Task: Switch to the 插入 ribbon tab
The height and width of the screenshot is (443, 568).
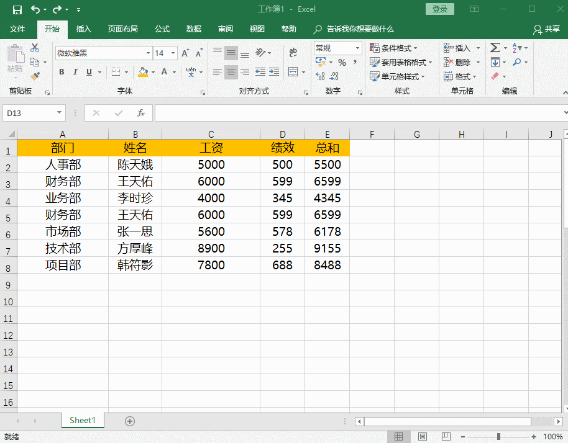Action: point(84,29)
